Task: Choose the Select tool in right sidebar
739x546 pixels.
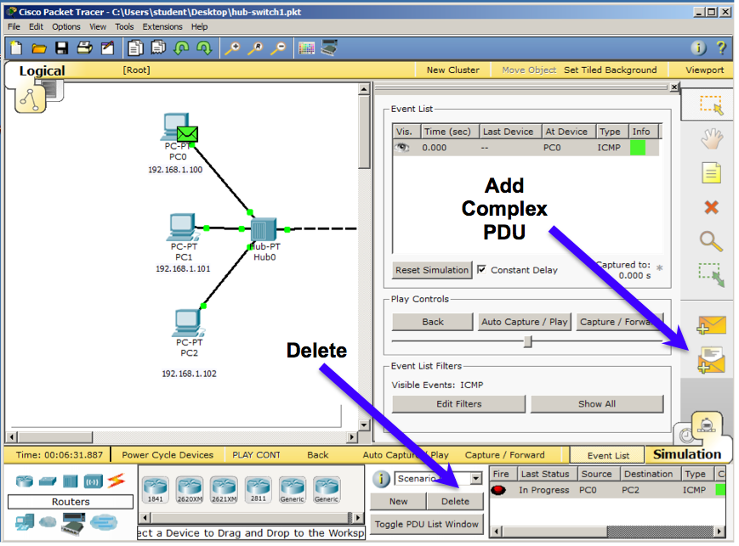Action: (711, 105)
